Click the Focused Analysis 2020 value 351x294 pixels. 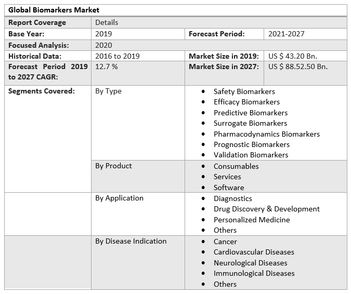(103, 45)
